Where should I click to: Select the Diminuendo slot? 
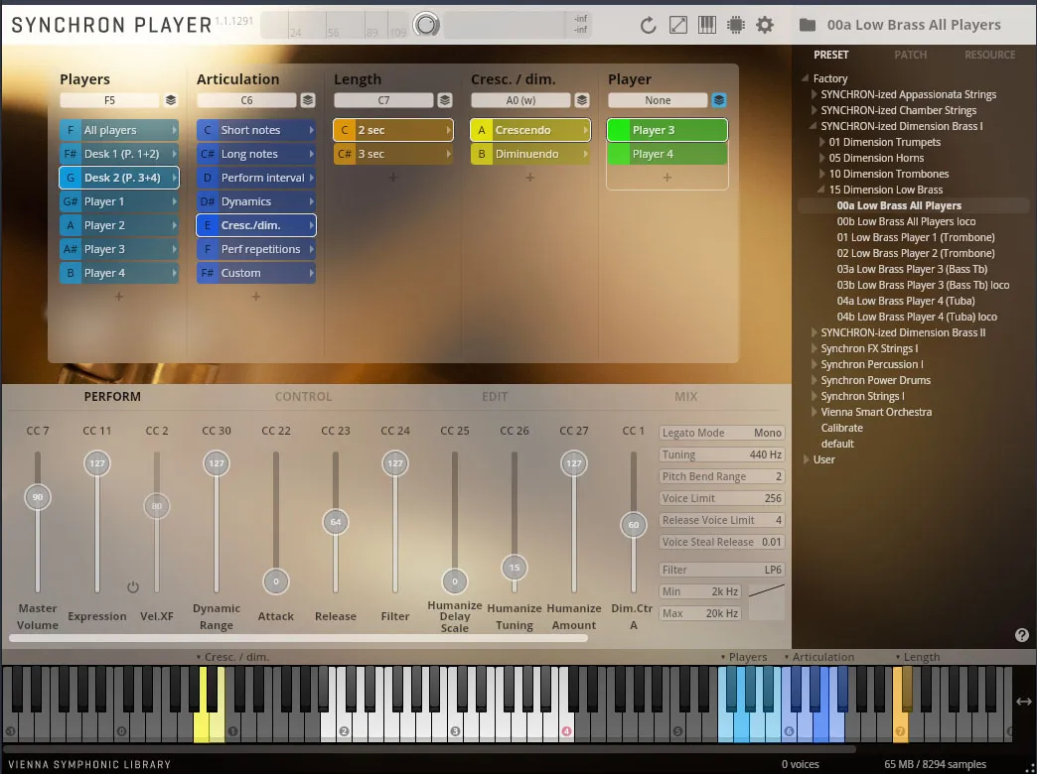530,154
